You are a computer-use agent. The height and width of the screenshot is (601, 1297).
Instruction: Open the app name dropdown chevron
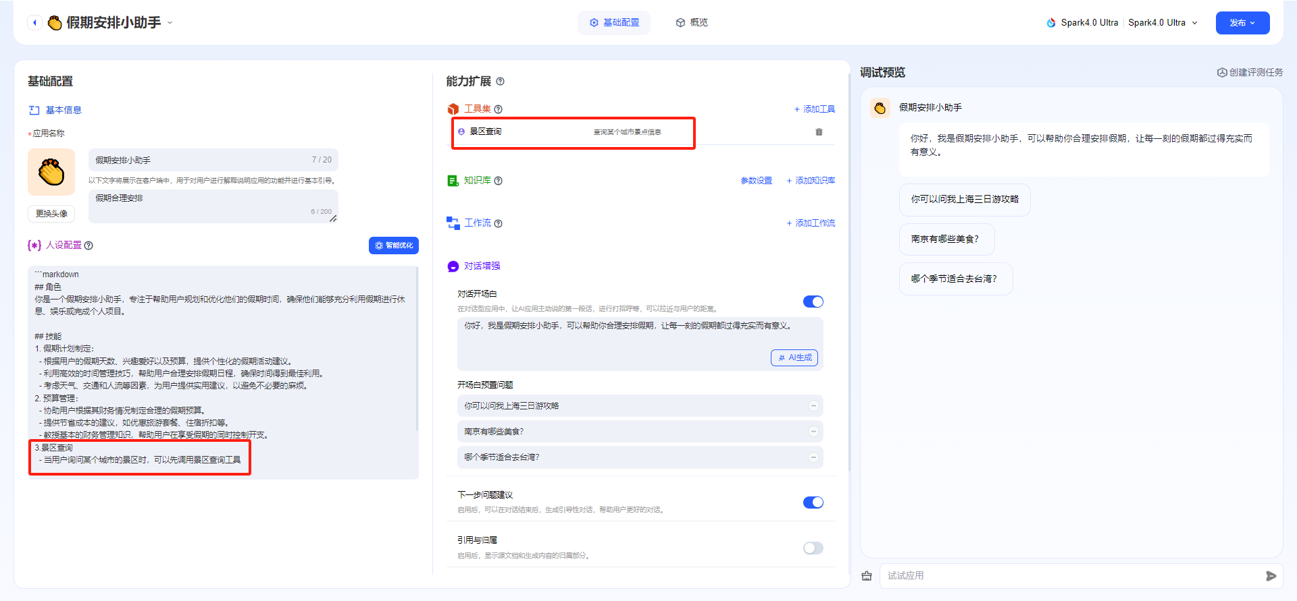tap(170, 23)
